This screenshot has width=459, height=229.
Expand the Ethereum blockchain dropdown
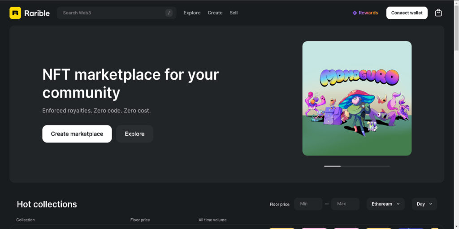385,204
